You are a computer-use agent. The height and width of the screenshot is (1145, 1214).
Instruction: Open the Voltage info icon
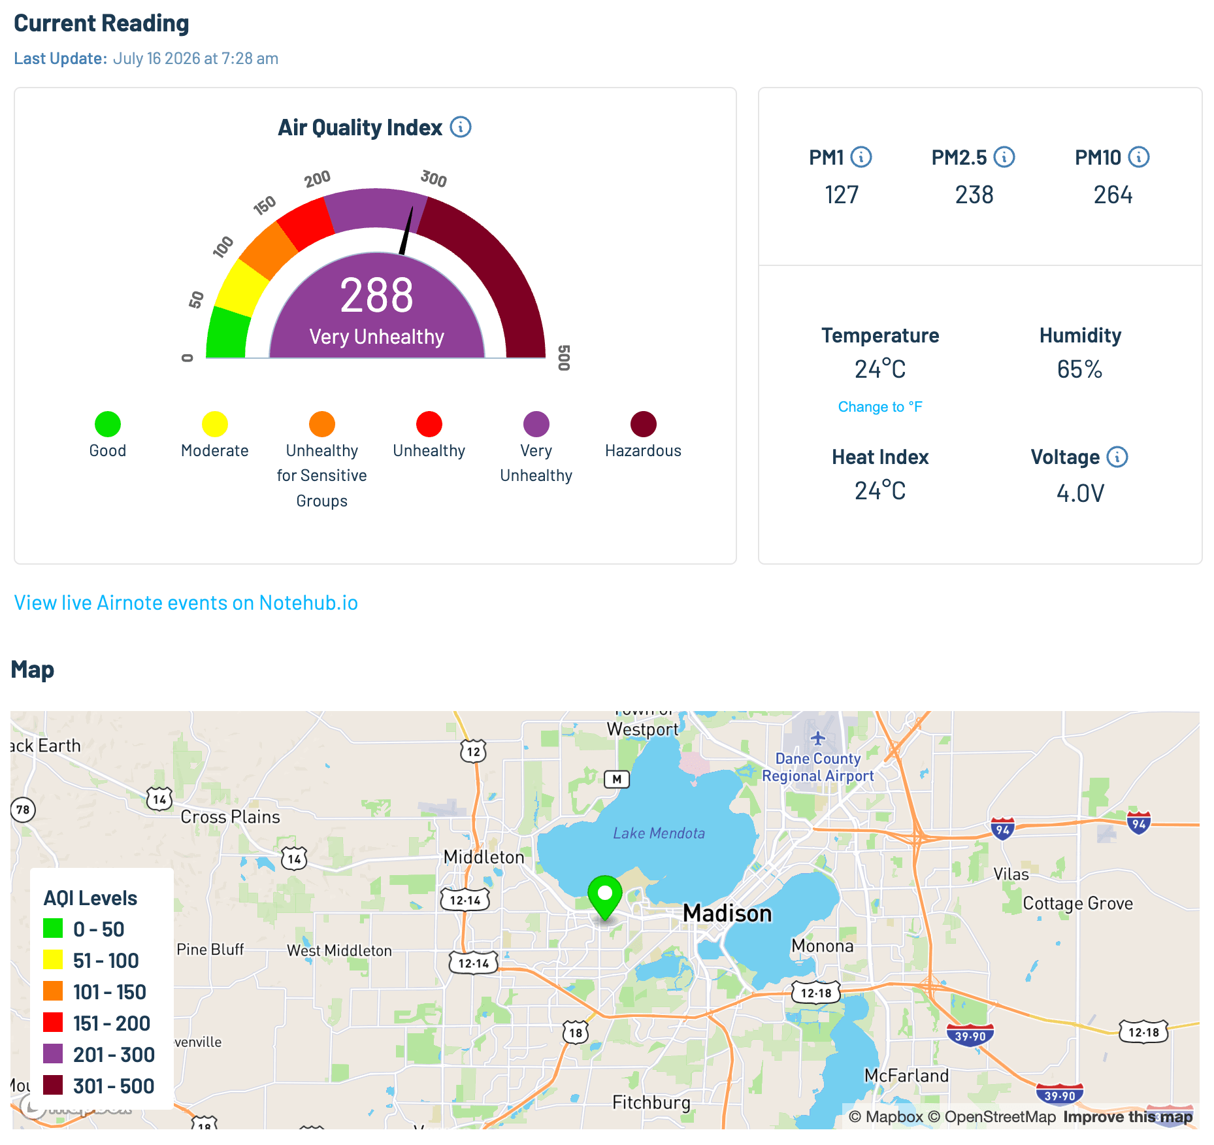1117,457
